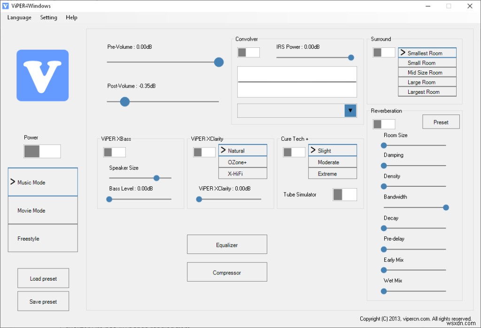The height and width of the screenshot is (328, 481).
Task: Choose Moderate Cure Tech level
Action: (333, 162)
